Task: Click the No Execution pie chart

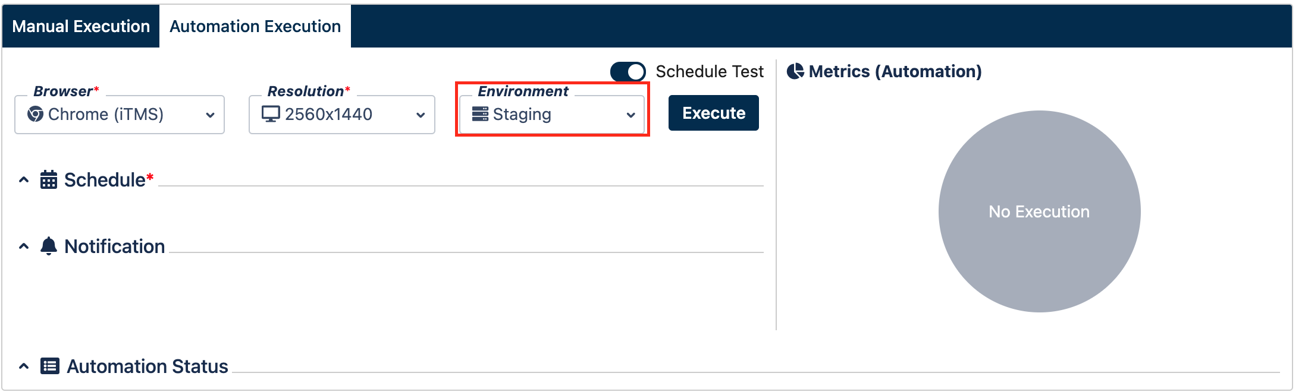Action: pyautogui.click(x=1039, y=211)
